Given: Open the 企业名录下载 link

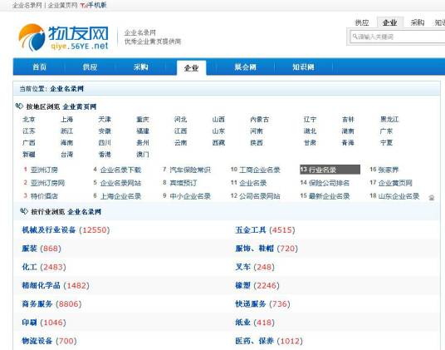Looking at the screenshot, I should point(120,170).
